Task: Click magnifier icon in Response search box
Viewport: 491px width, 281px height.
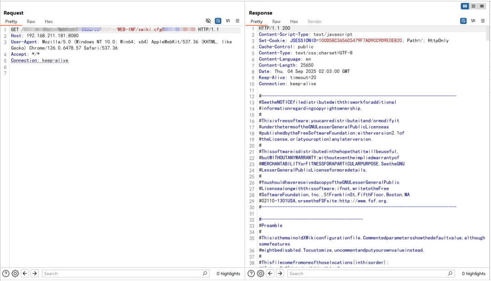Action: click(450, 273)
